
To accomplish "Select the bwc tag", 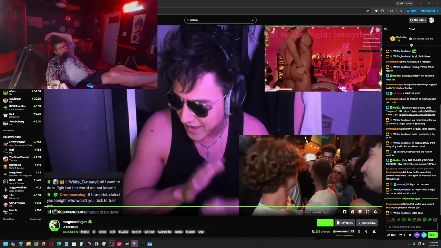I will 201,231.
